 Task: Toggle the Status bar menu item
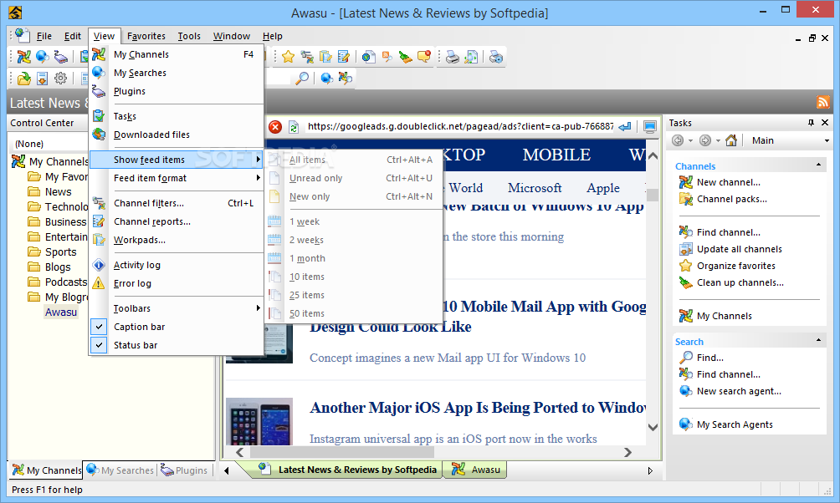[177, 345]
